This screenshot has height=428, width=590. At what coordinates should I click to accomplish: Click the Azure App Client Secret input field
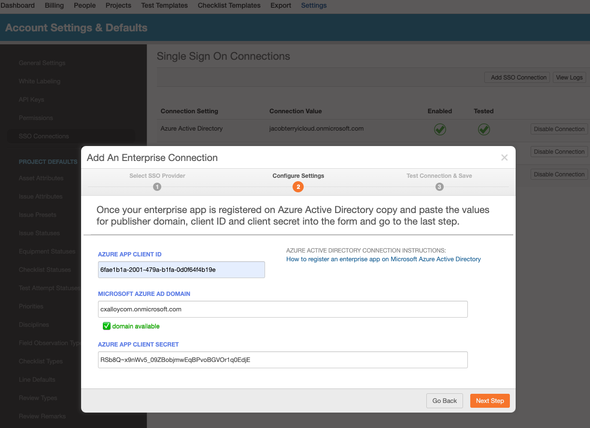[x=282, y=360]
